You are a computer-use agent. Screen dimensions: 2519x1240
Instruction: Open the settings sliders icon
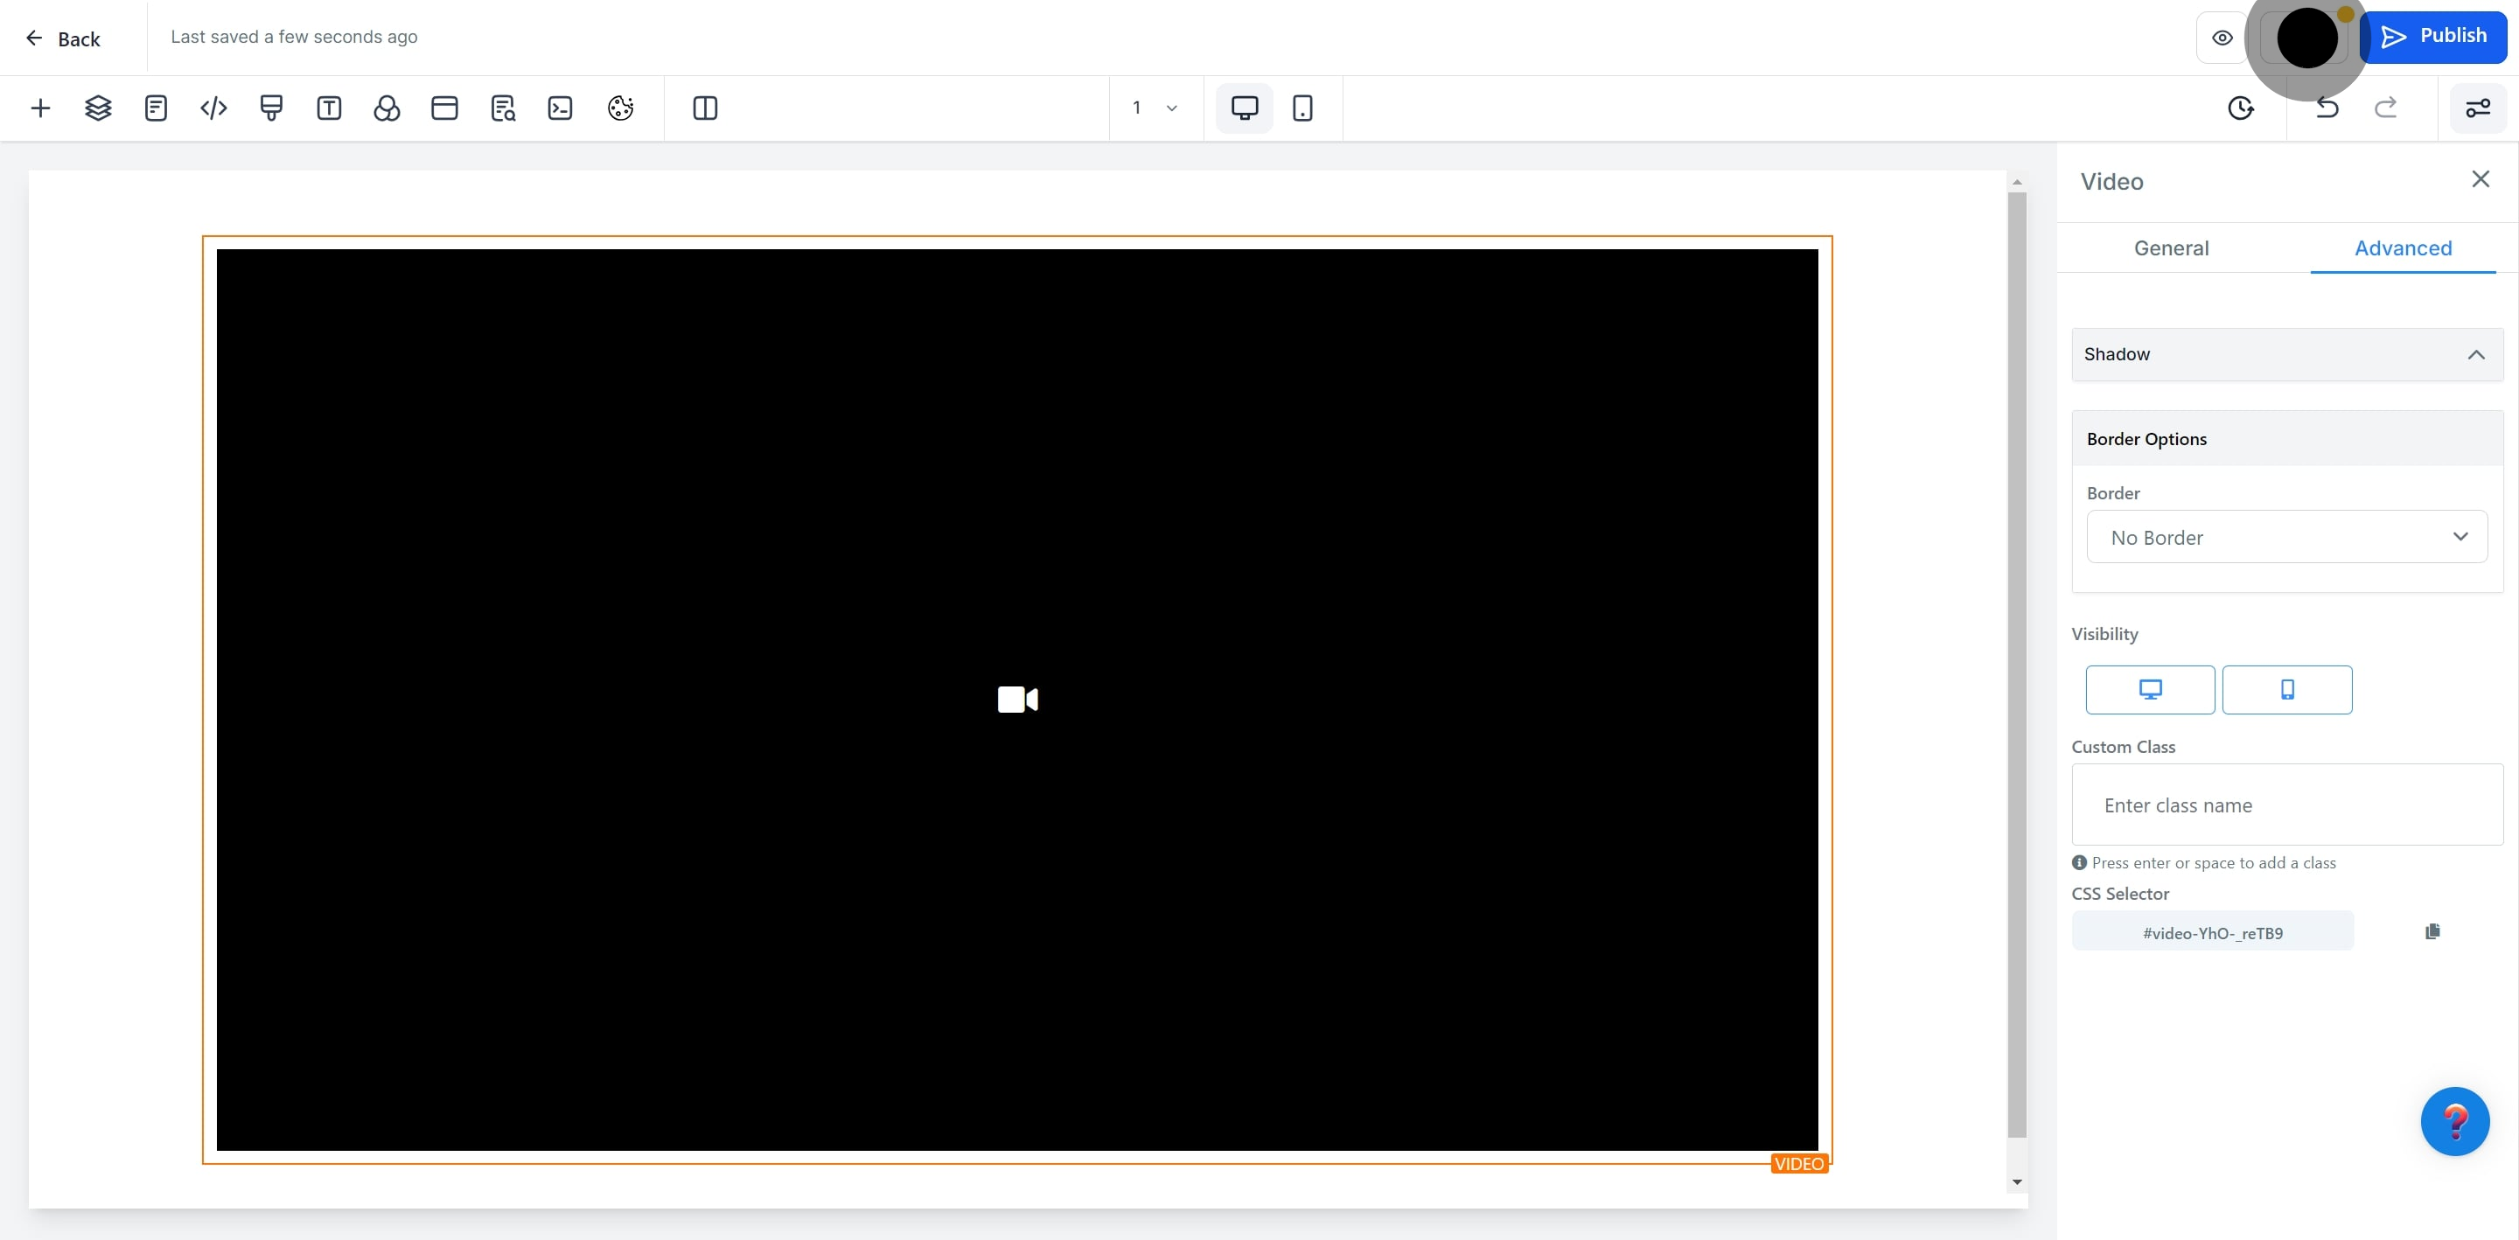pos(2477,108)
